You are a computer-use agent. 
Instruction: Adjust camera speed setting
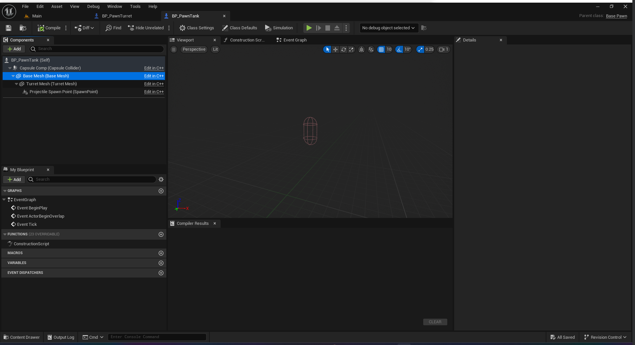coord(444,49)
